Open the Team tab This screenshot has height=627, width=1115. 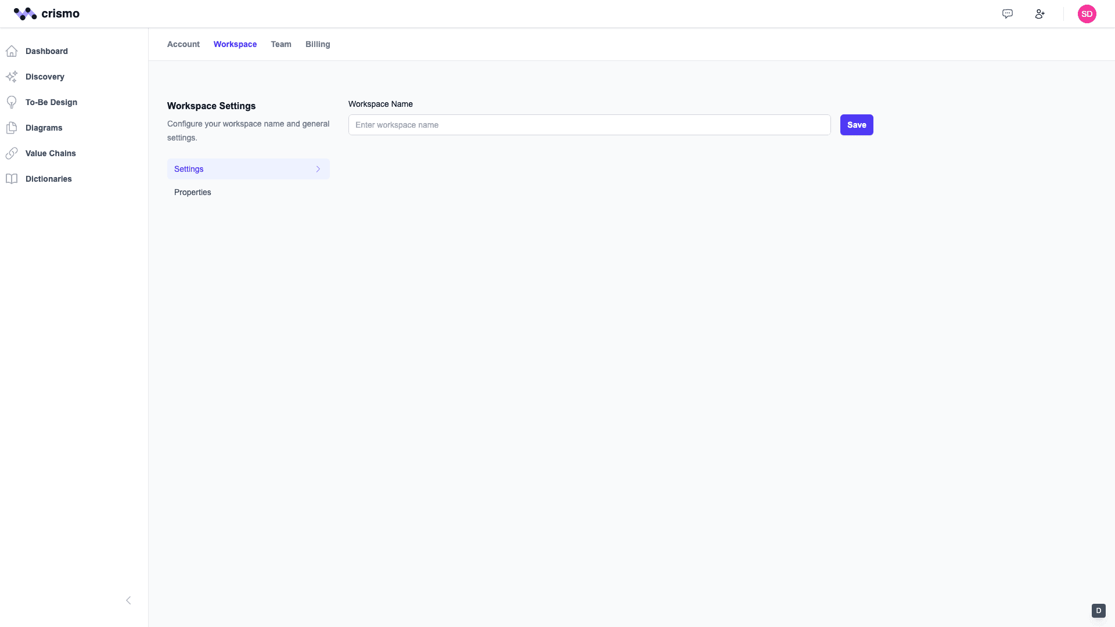click(280, 44)
